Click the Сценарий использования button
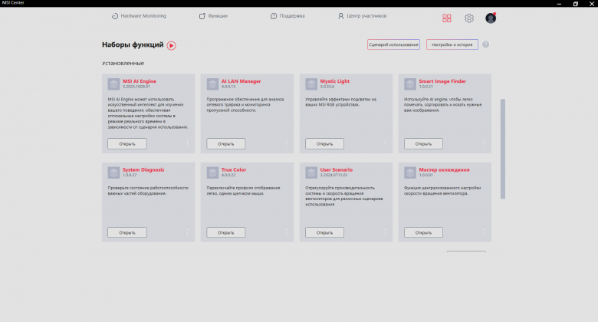This screenshot has height=322, width=598. pyautogui.click(x=393, y=44)
